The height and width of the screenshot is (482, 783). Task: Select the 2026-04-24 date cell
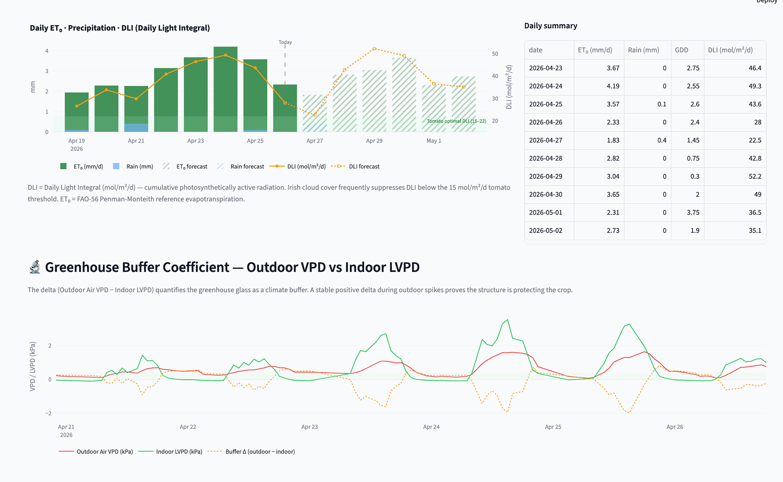546,86
